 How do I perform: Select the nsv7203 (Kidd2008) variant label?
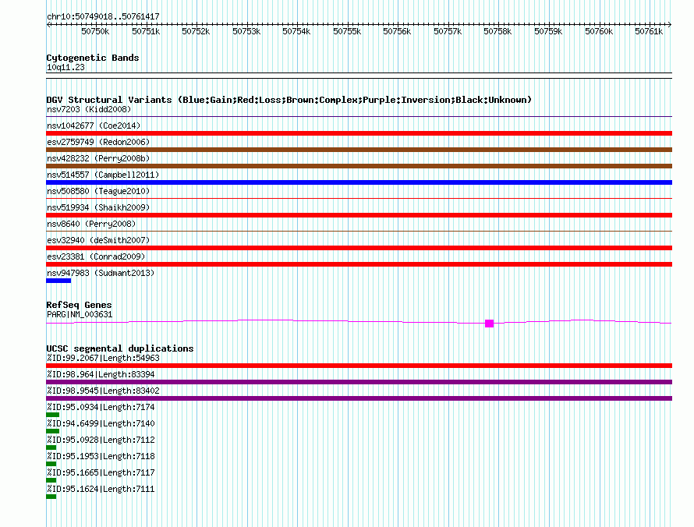pyautogui.click(x=89, y=109)
